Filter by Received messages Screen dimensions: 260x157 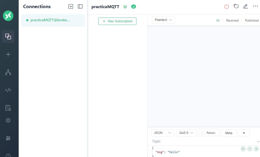point(232,20)
